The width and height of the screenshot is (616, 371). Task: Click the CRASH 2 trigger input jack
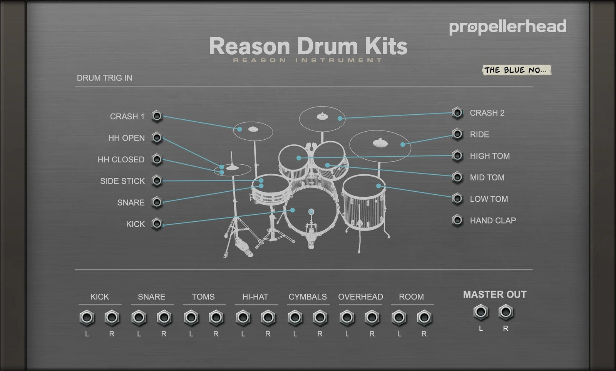pos(457,113)
